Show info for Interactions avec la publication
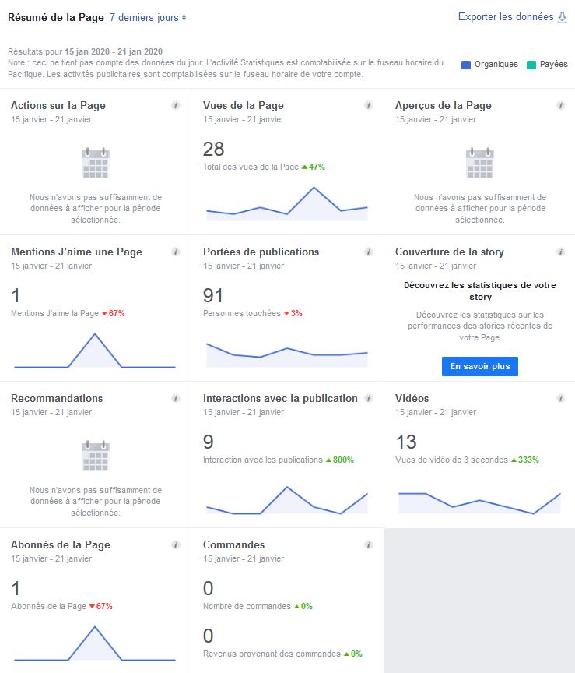The height and width of the screenshot is (673, 575). click(x=368, y=398)
